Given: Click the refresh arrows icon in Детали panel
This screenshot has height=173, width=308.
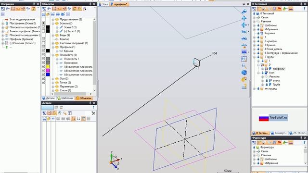Looking at the screenshot, I should coord(61,107).
